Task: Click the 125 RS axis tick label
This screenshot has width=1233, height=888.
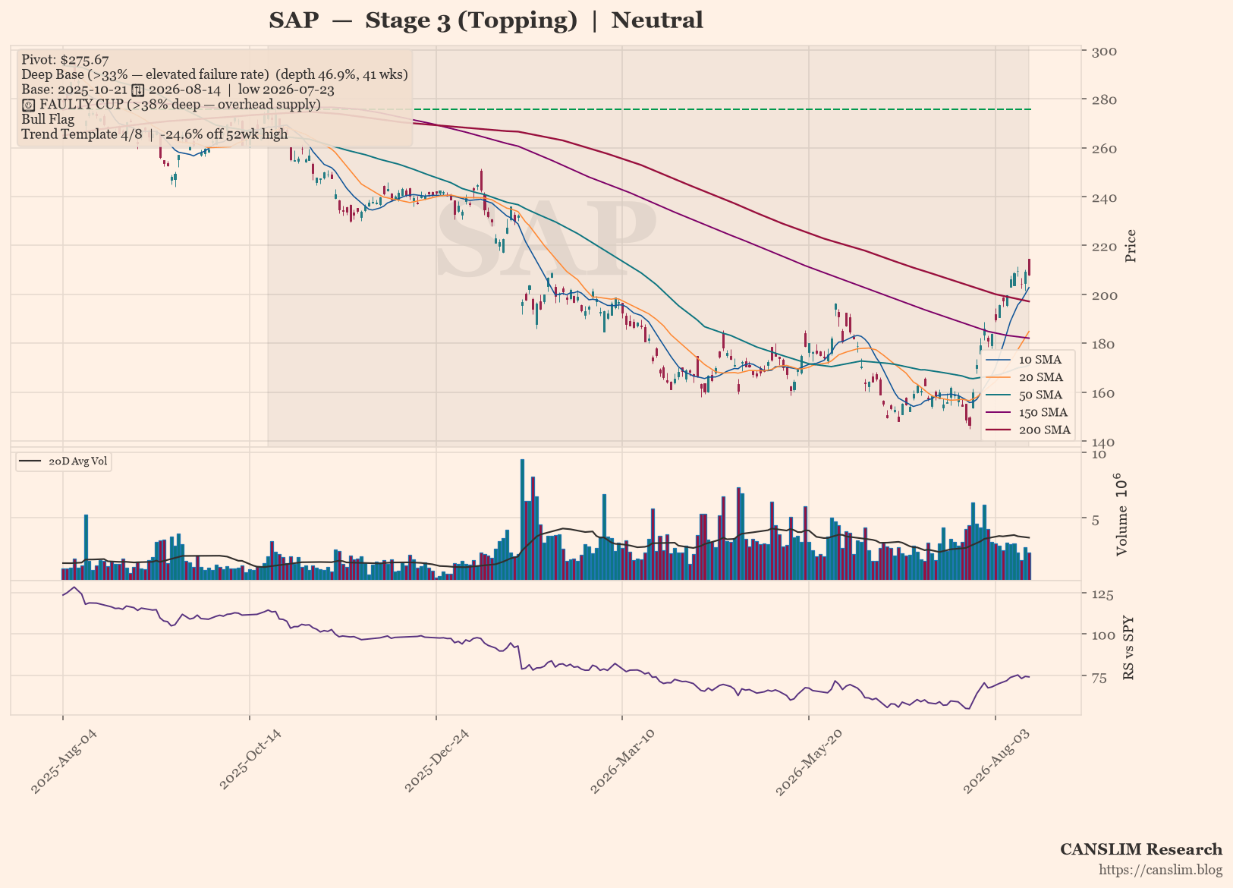Action: 1102,595
